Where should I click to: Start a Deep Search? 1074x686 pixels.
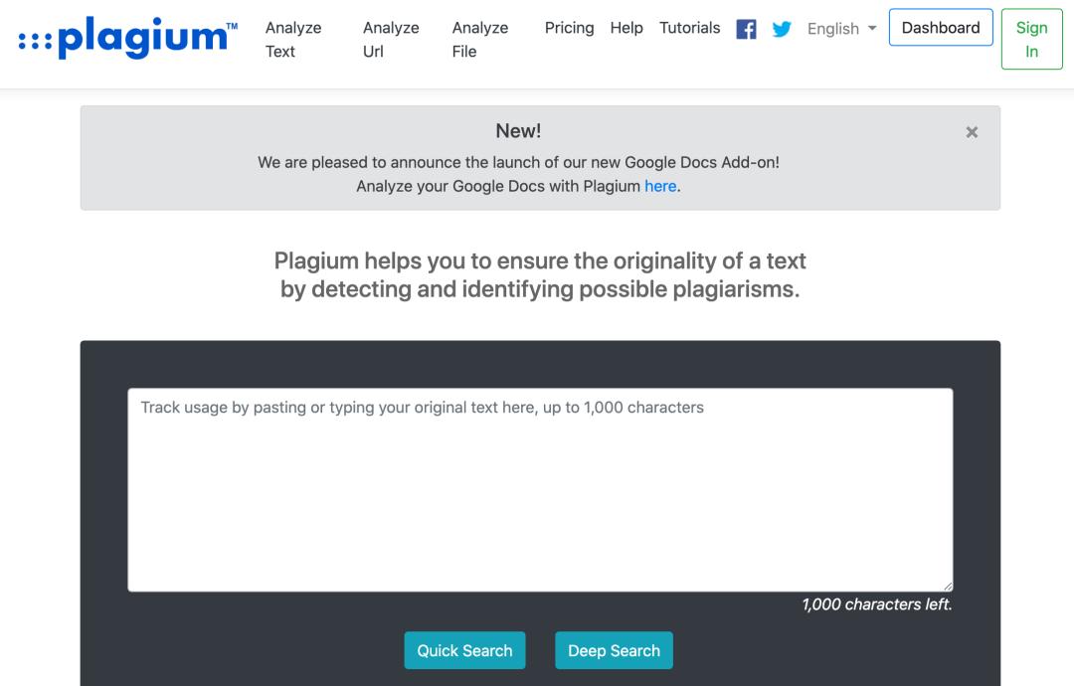pos(614,650)
